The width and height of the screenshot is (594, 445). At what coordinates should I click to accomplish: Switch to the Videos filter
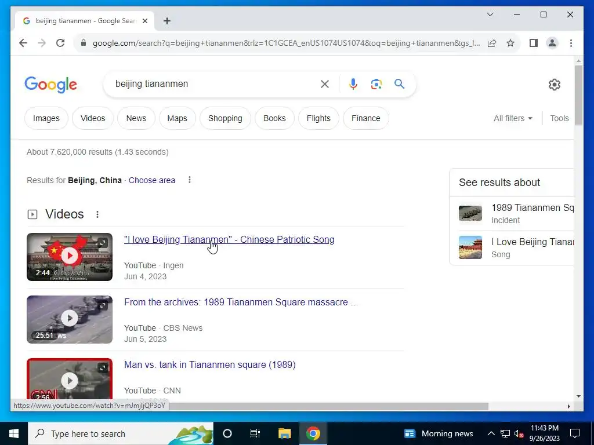pos(93,118)
